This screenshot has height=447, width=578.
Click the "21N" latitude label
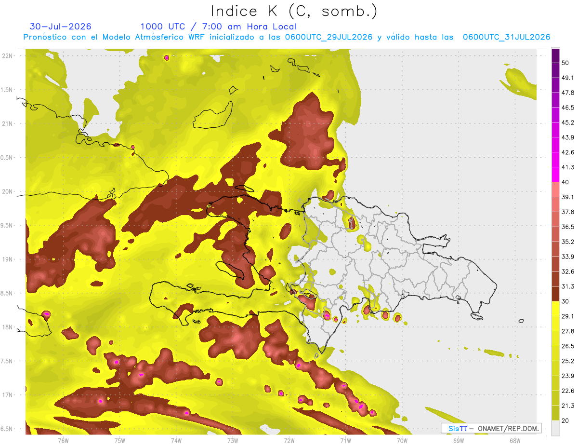click(x=8, y=124)
